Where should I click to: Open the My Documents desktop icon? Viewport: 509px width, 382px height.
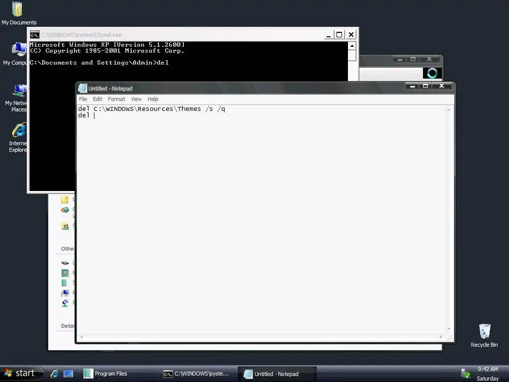click(x=18, y=13)
